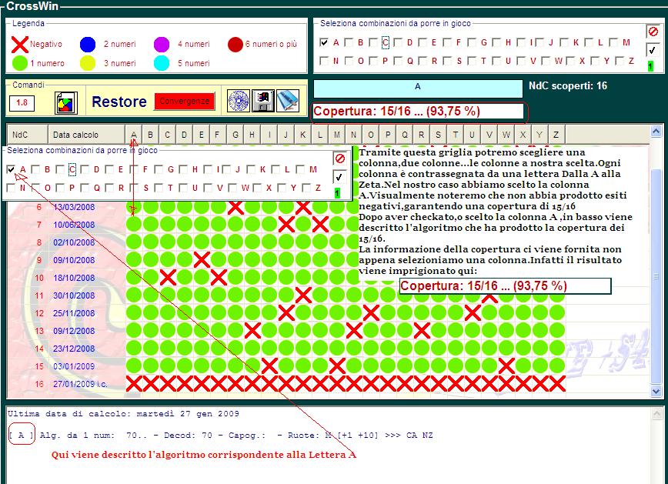668x484 pixels.
Task: Click the date 18/10/2008 in row 10
Action: click(74, 278)
